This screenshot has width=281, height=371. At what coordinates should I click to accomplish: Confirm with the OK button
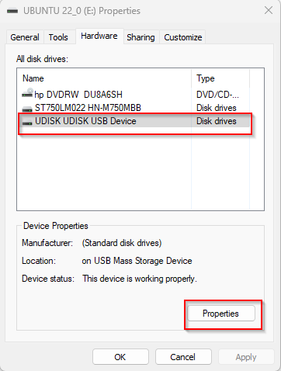click(120, 357)
